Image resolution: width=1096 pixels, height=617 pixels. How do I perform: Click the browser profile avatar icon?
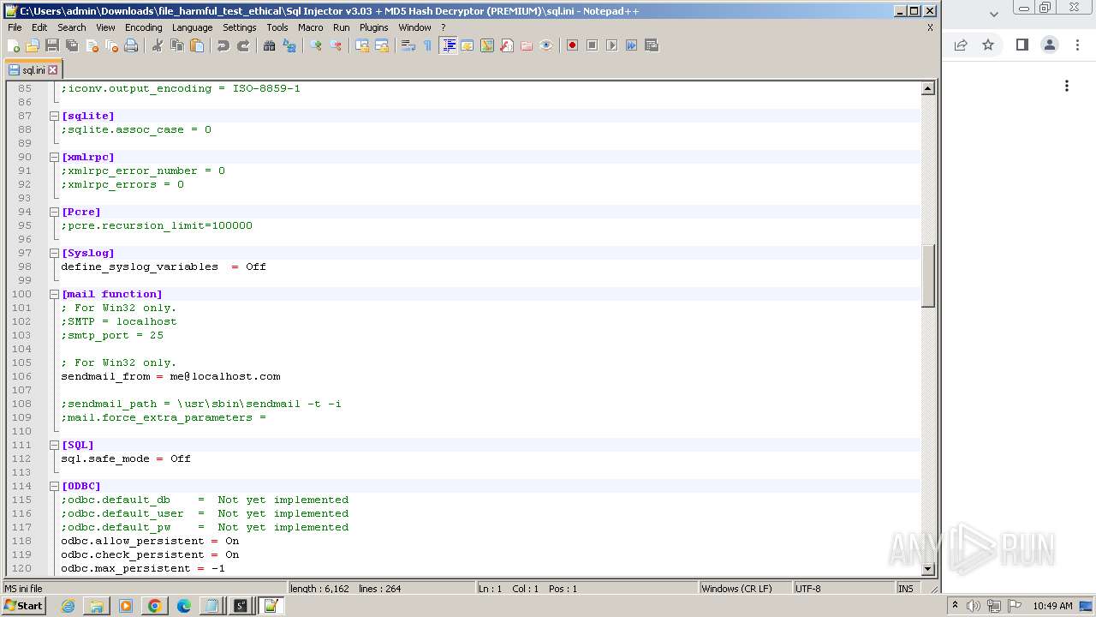(x=1050, y=45)
